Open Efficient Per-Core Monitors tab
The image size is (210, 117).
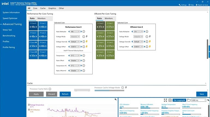(109, 18)
